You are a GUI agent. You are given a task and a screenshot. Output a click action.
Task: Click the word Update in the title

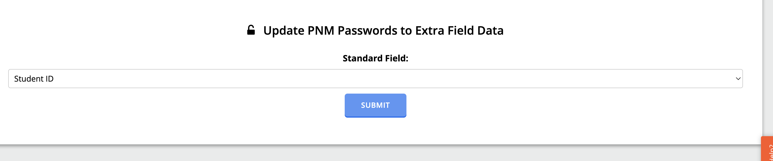coord(284,31)
